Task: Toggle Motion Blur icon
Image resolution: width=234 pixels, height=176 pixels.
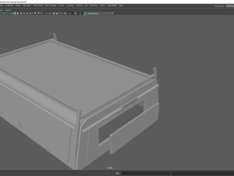Action: point(38,13)
